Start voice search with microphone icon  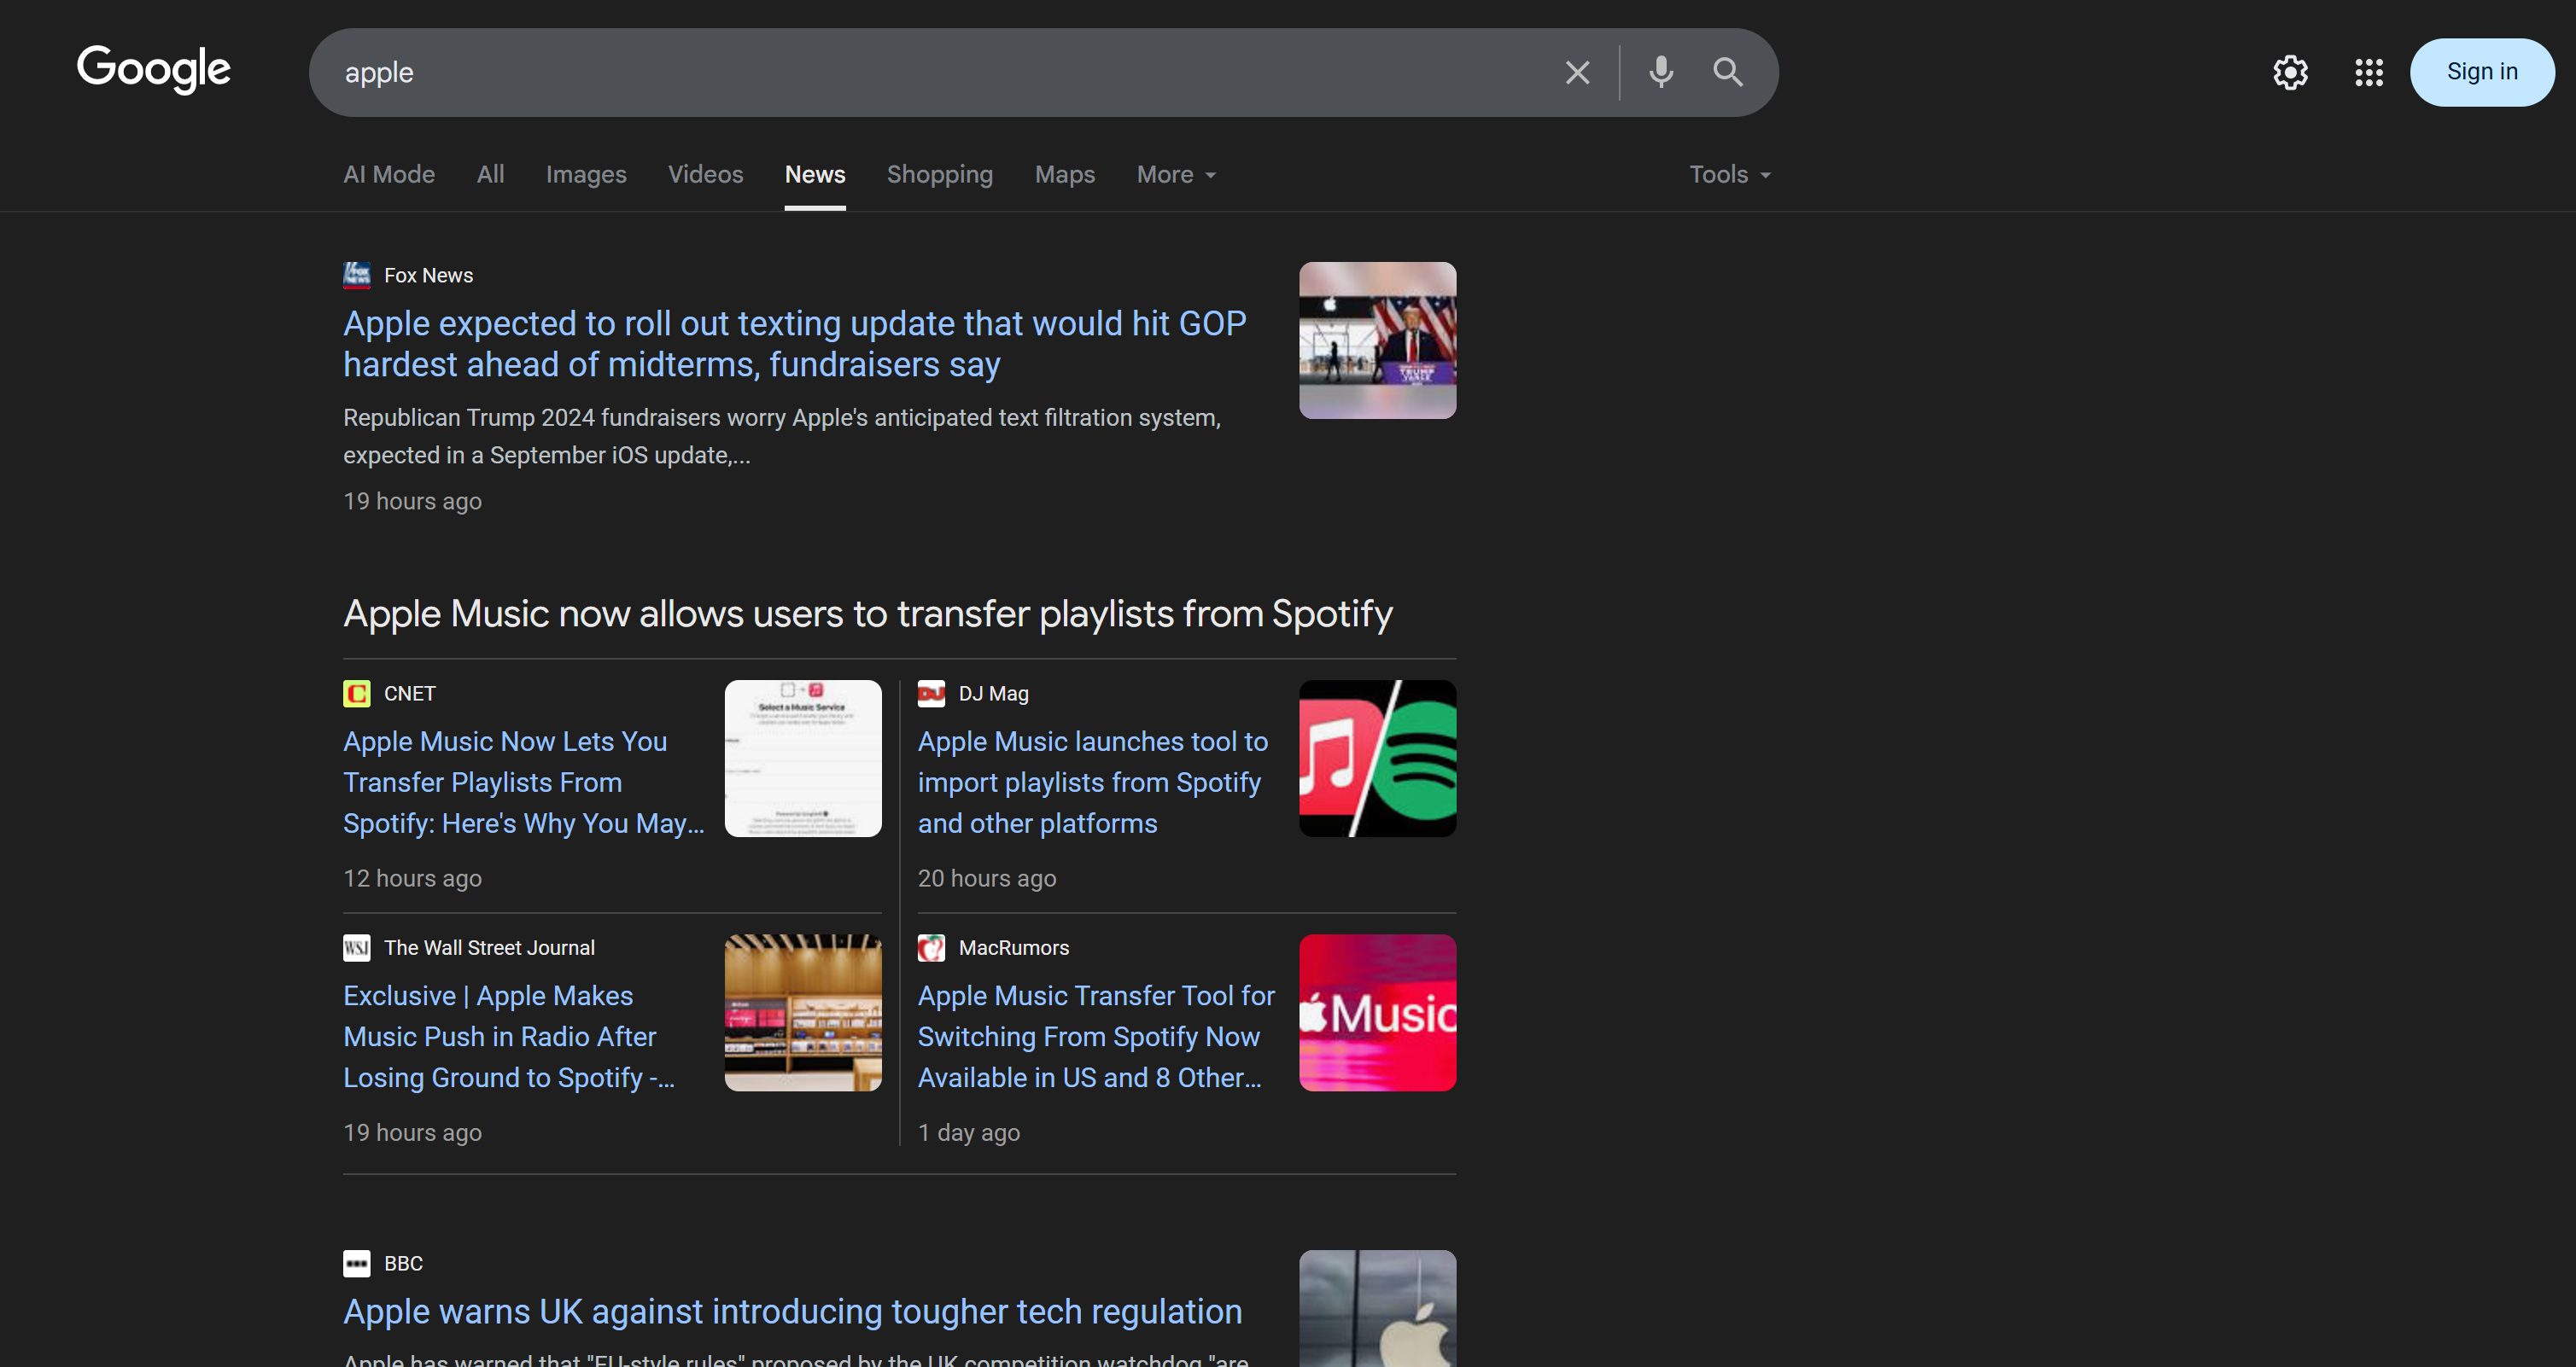point(1661,72)
